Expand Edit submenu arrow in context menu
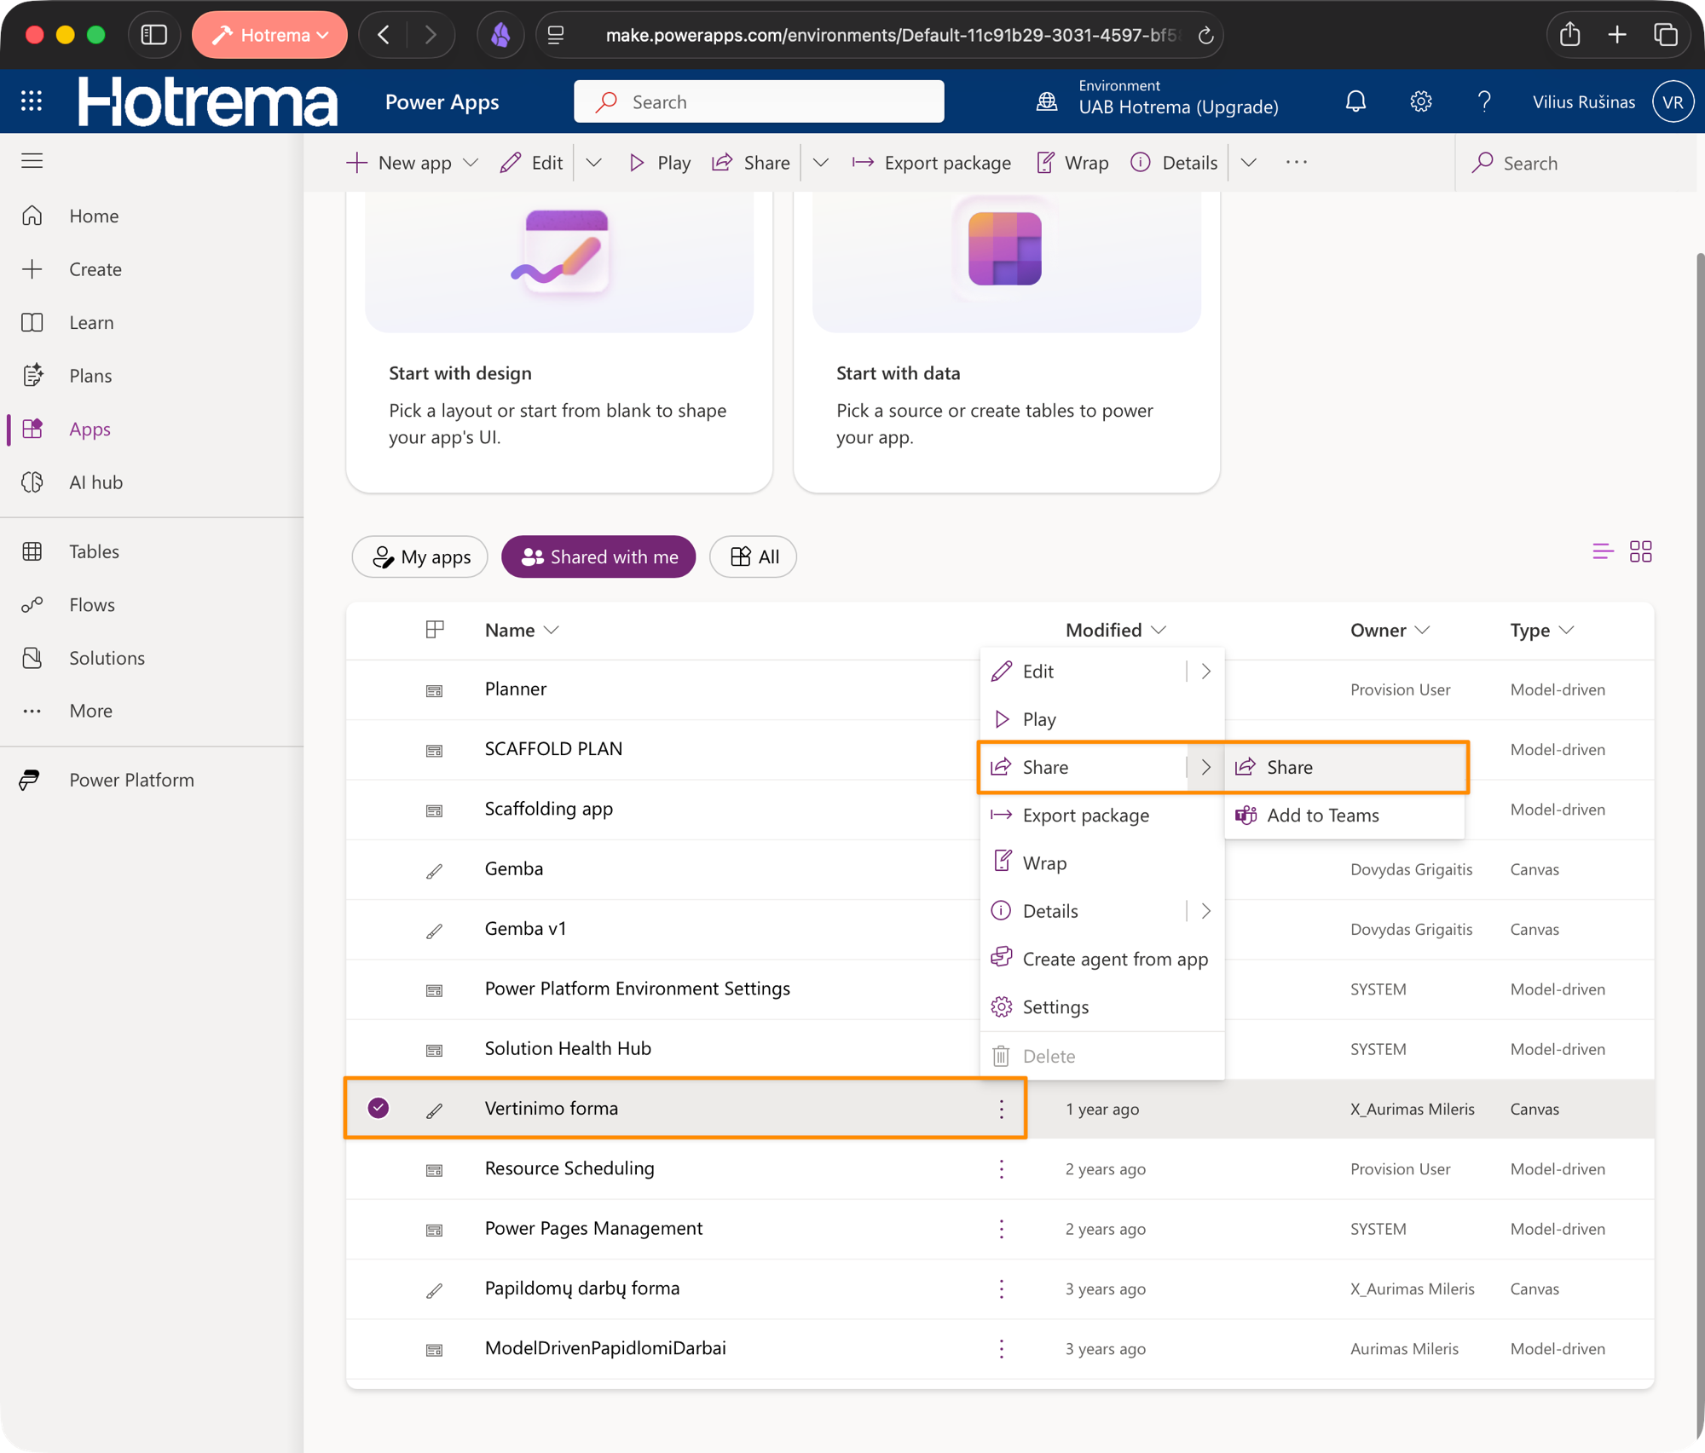This screenshot has width=1705, height=1453. (x=1205, y=672)
